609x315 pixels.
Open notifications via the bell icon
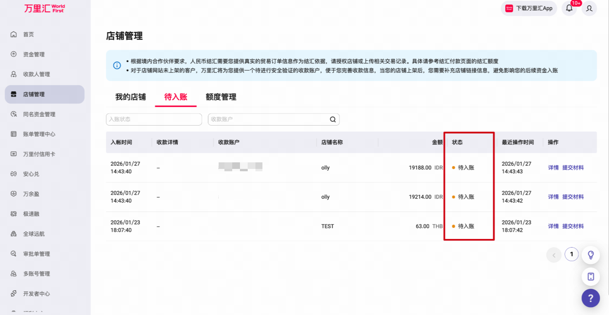[569, 8]
